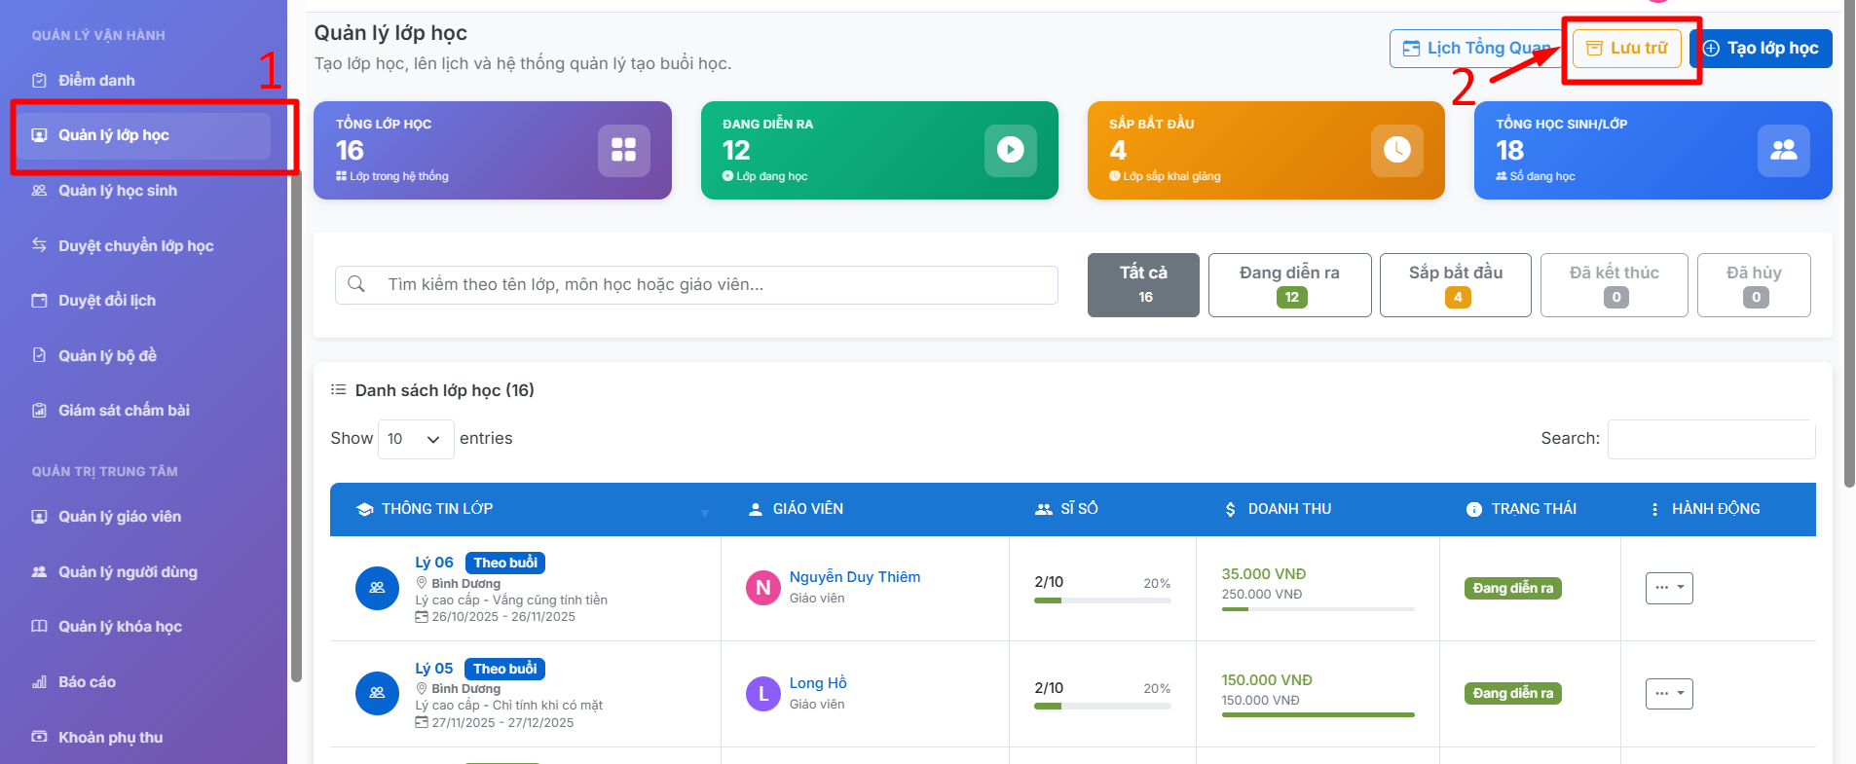The height and width of the screenshot is (764, 1856).
Task: Click the play icon in Đang diễn ra card
Action: click(1010, 150)
